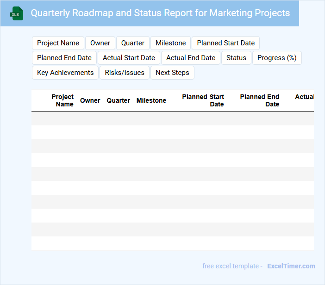The width and height of the screenshot is (325, 285).
Task: Select the Quarter tag
Action: (133, 43)
